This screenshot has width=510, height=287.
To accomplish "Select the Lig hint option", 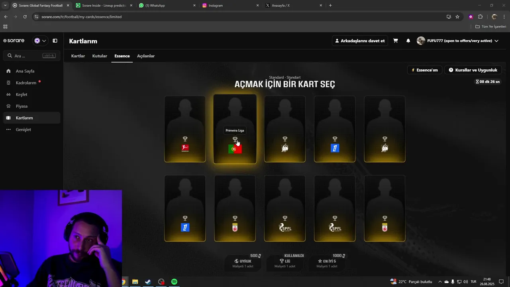I will point(285,263).
